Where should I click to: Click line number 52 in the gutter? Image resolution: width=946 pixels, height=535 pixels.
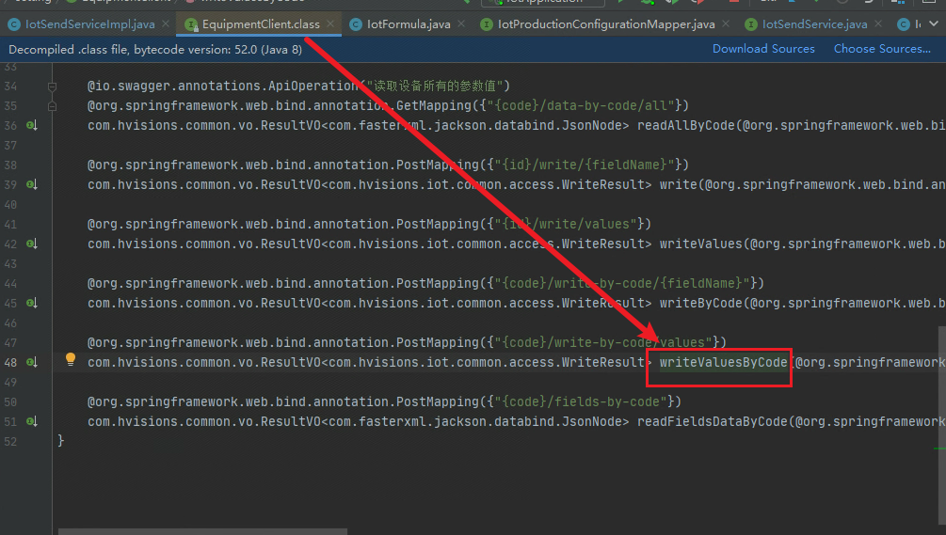(10, 441)
